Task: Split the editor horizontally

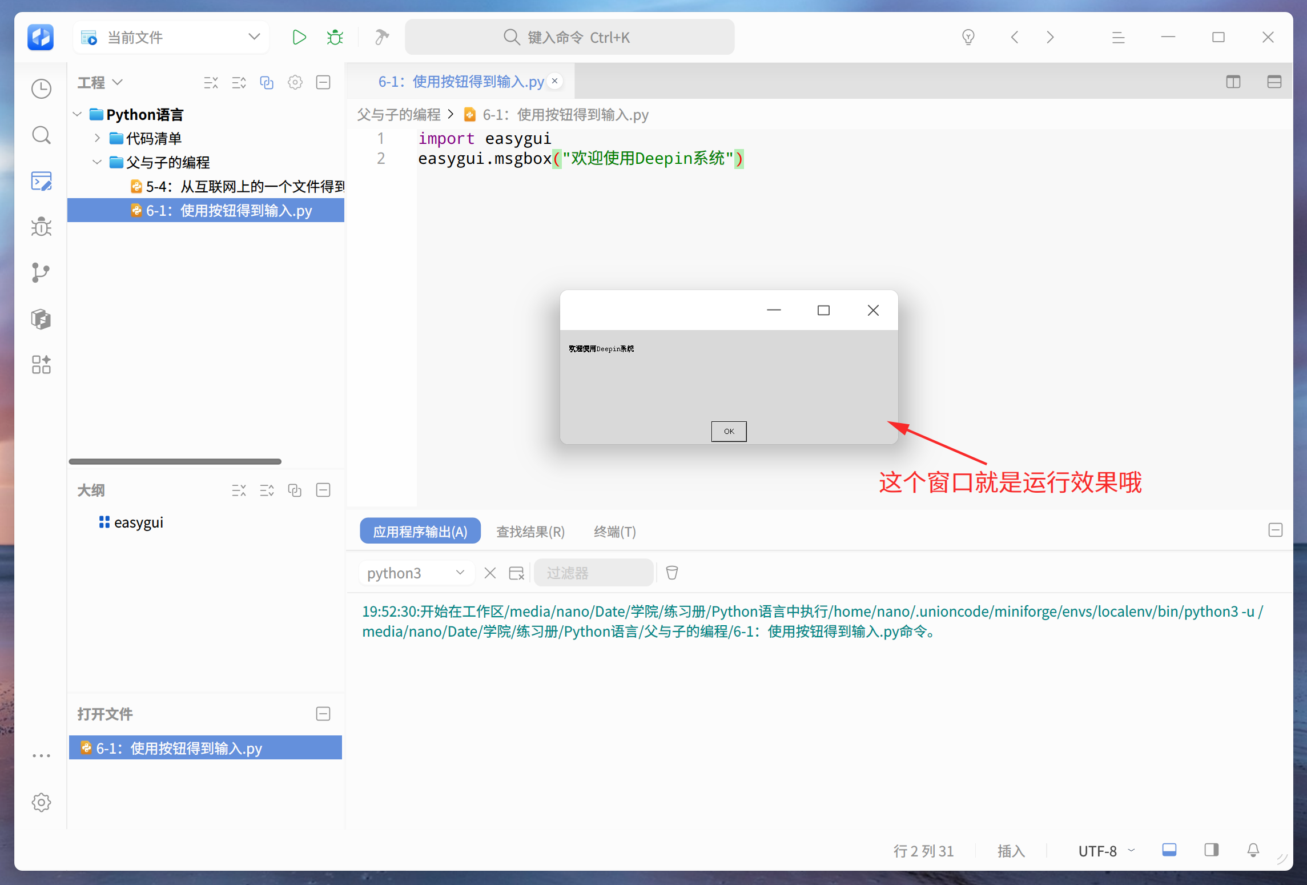Action: click(1274, 82)
